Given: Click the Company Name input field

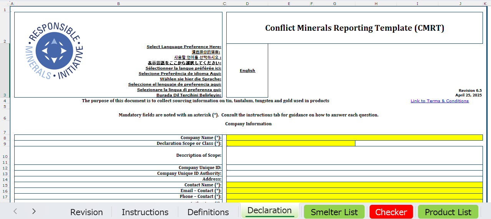Looking at the screenshot, I should [354, 138].
